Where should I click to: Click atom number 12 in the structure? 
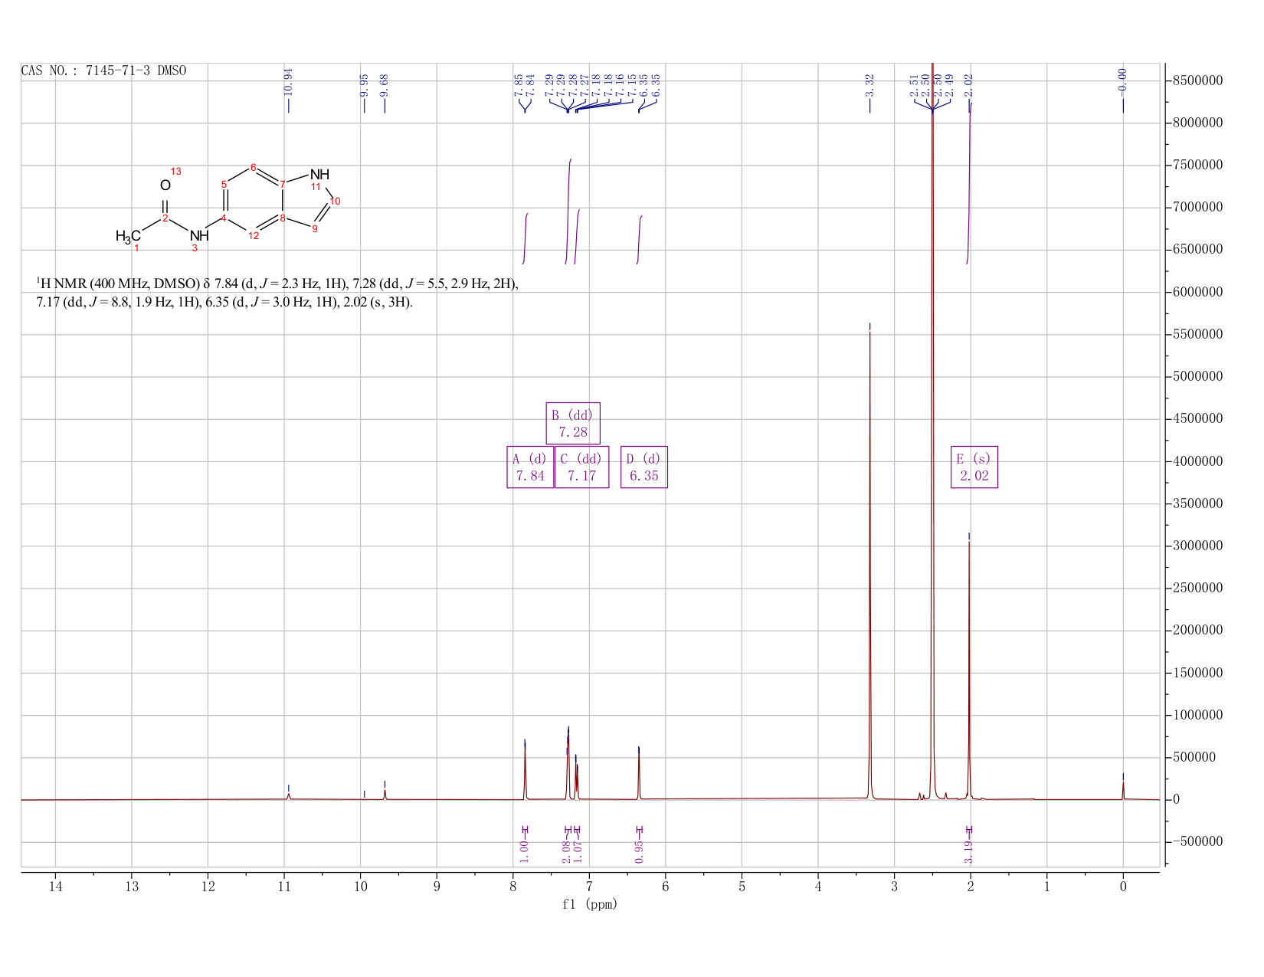[254, 236]
